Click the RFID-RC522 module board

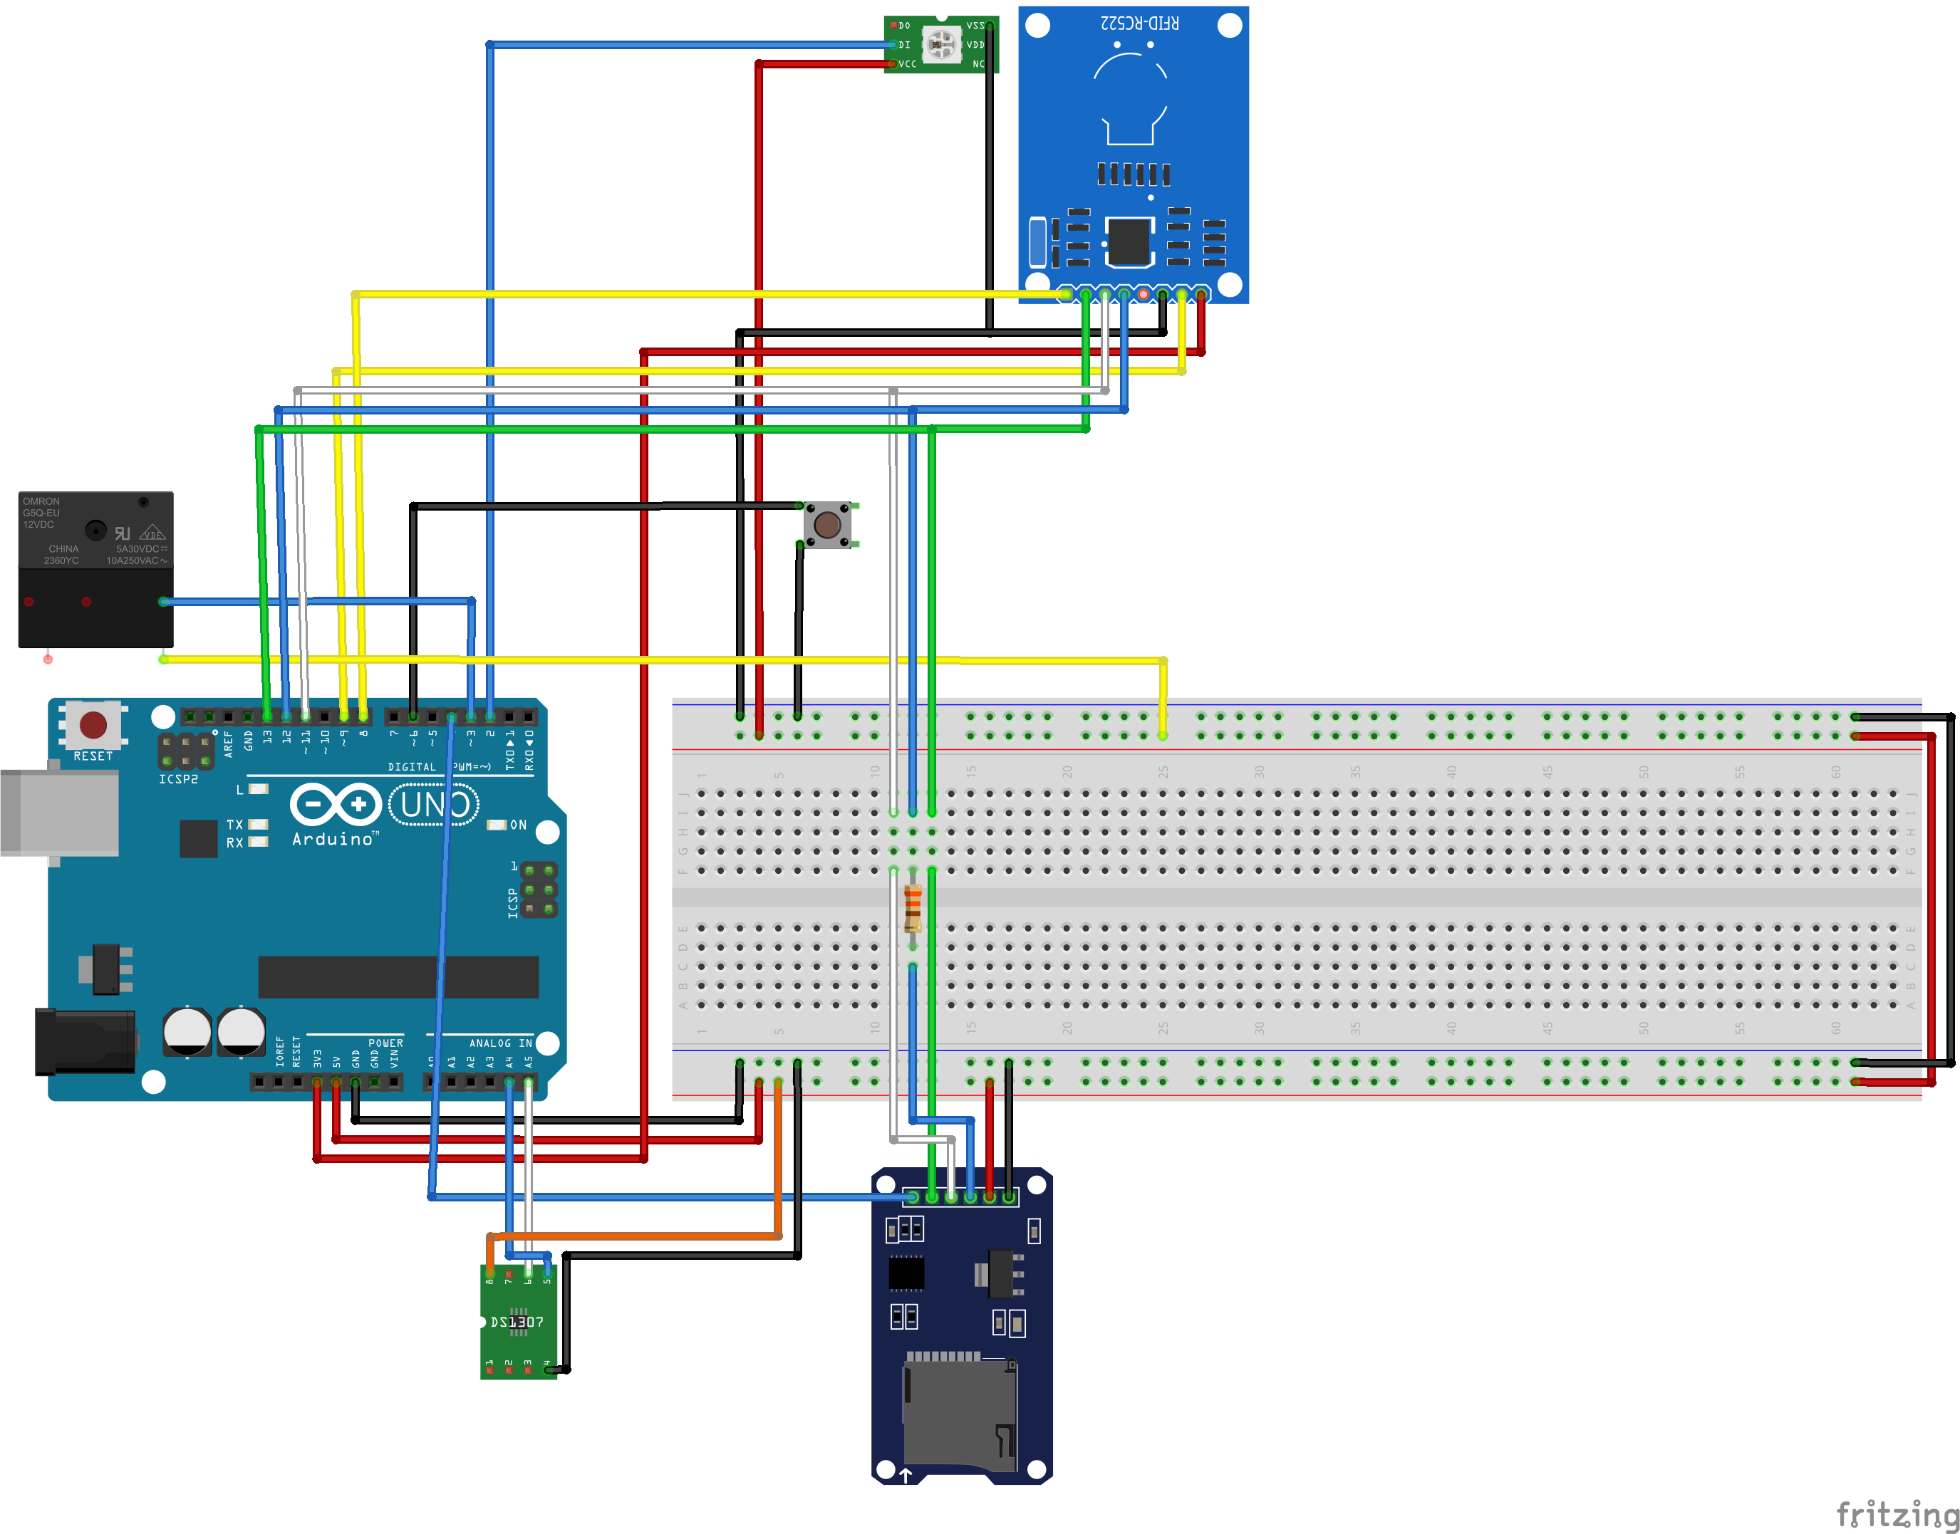1133,152
